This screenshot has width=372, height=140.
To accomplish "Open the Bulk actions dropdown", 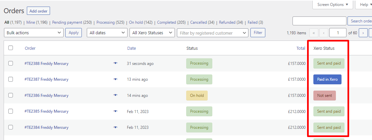I will (34, 33).
